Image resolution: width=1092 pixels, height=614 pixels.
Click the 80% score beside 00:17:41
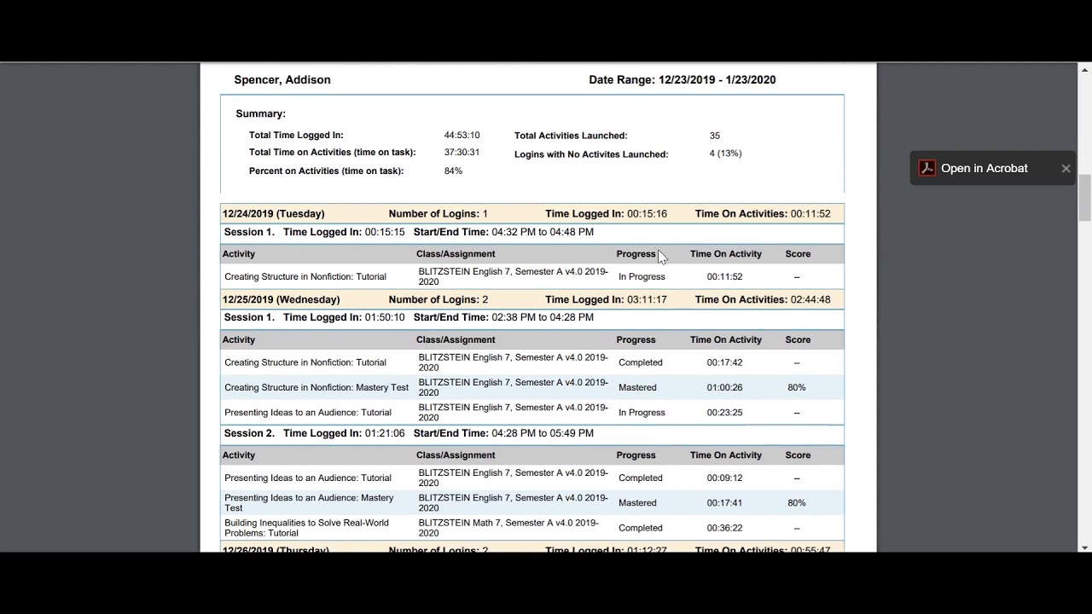pos(797,503)
